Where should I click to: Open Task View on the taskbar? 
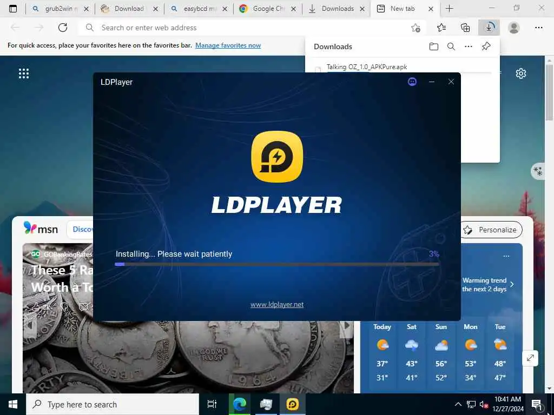click(212, 404)
